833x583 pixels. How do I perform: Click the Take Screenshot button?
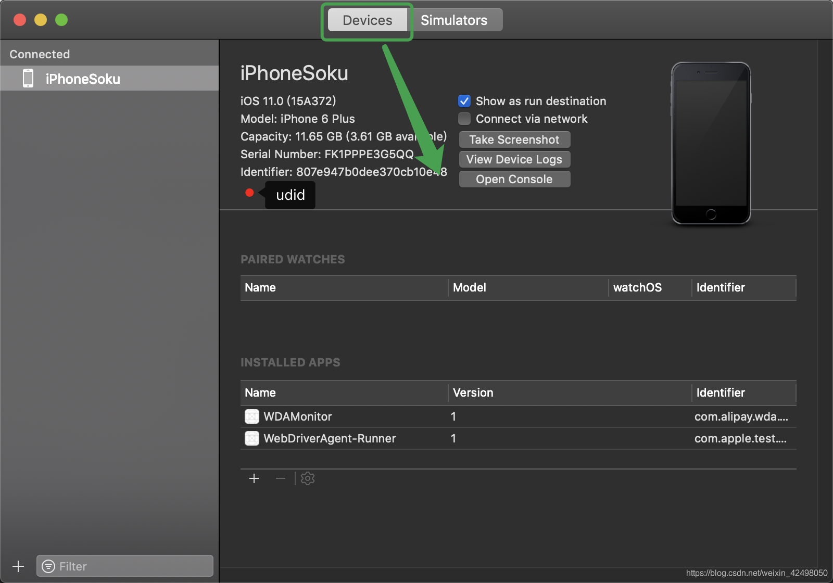(514, 140)
